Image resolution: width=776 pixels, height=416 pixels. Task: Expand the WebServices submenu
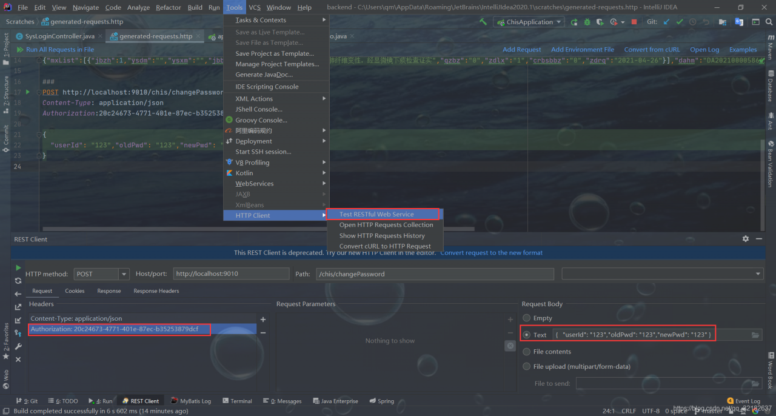pyautogui.click(x=276, y=184)
